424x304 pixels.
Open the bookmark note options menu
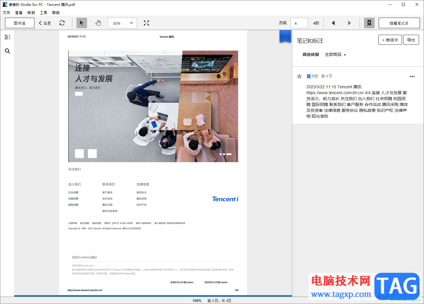(412, 77)
